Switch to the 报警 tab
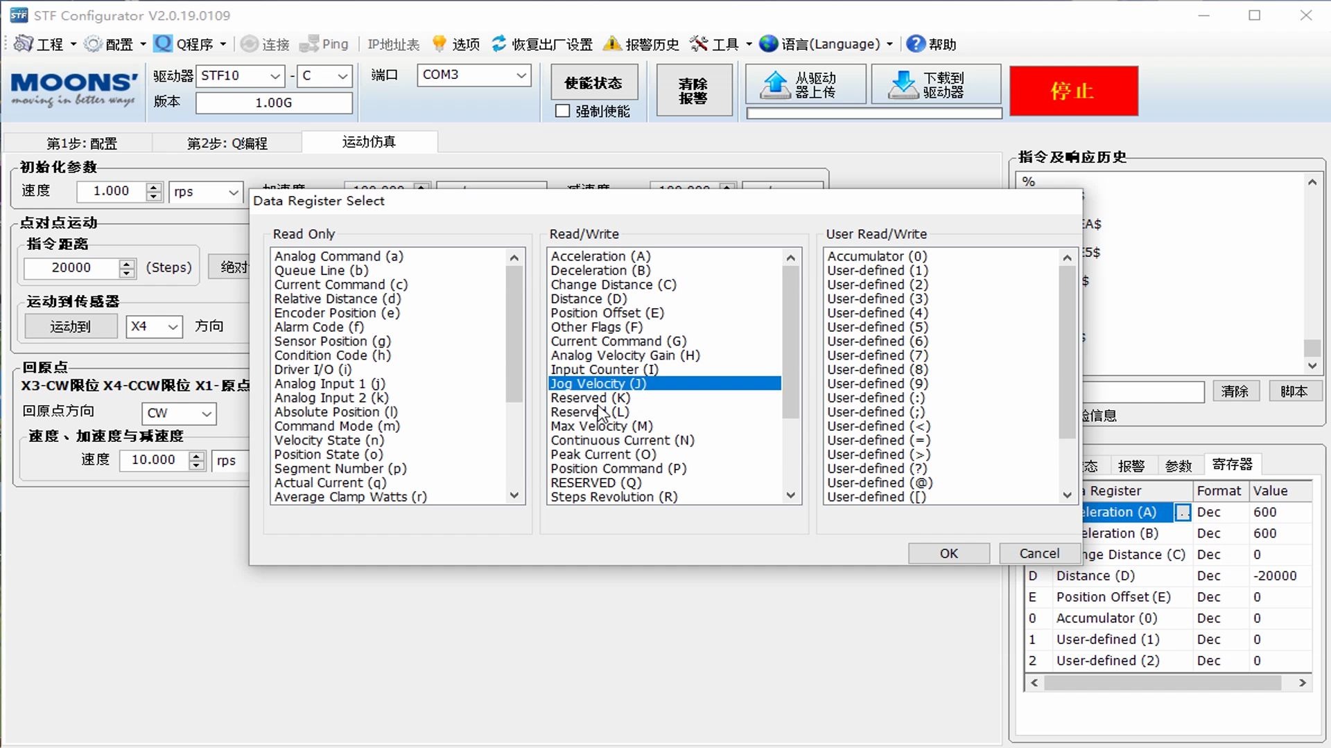Image resolution: width=1331 pixels, height=748 pixels. tap(1131, 466)
